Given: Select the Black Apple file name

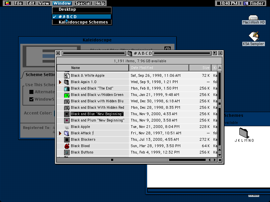Looking at the screenshot, I should pyautogui.click(x=80, y=127).
